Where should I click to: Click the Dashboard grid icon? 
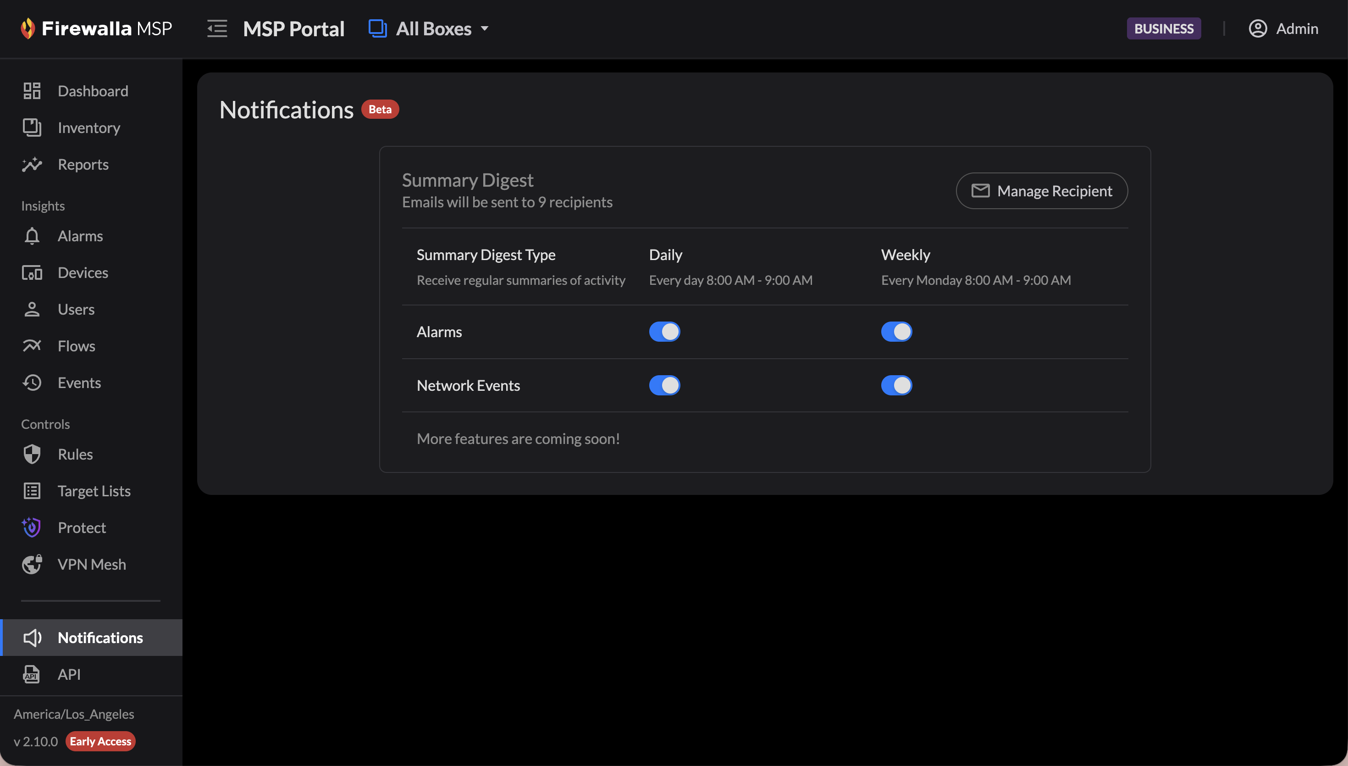(x=32, y=91)
